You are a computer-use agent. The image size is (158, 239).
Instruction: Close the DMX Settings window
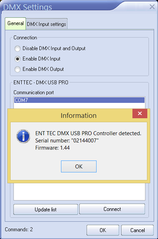(x=152, y=7)
